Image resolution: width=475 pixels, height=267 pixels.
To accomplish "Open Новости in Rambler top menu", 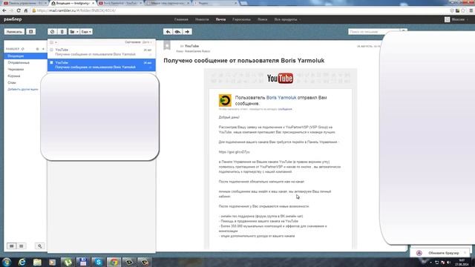I will click(202, 19).
